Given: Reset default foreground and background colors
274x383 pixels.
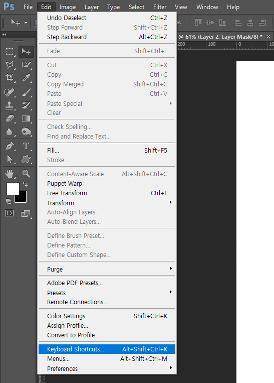Looking at the screenshot, I should 9,201.
